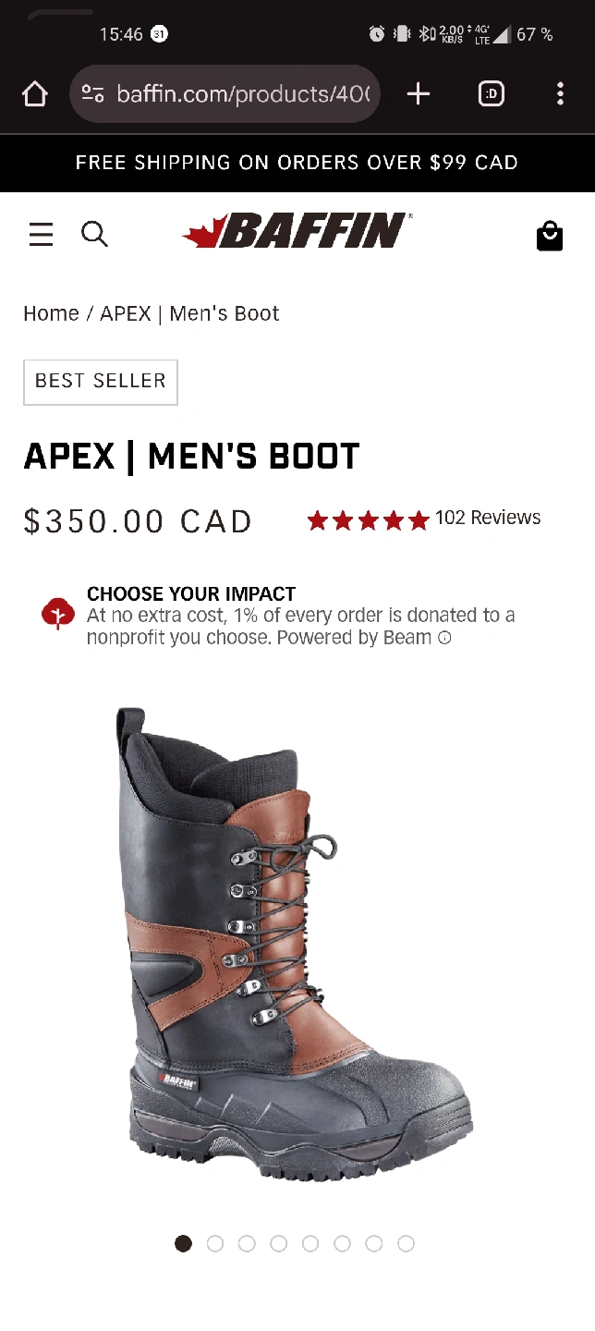Open a new browser tab

click(419, 93)
